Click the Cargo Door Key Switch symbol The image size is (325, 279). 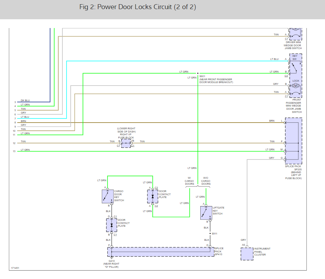[108, 197]
